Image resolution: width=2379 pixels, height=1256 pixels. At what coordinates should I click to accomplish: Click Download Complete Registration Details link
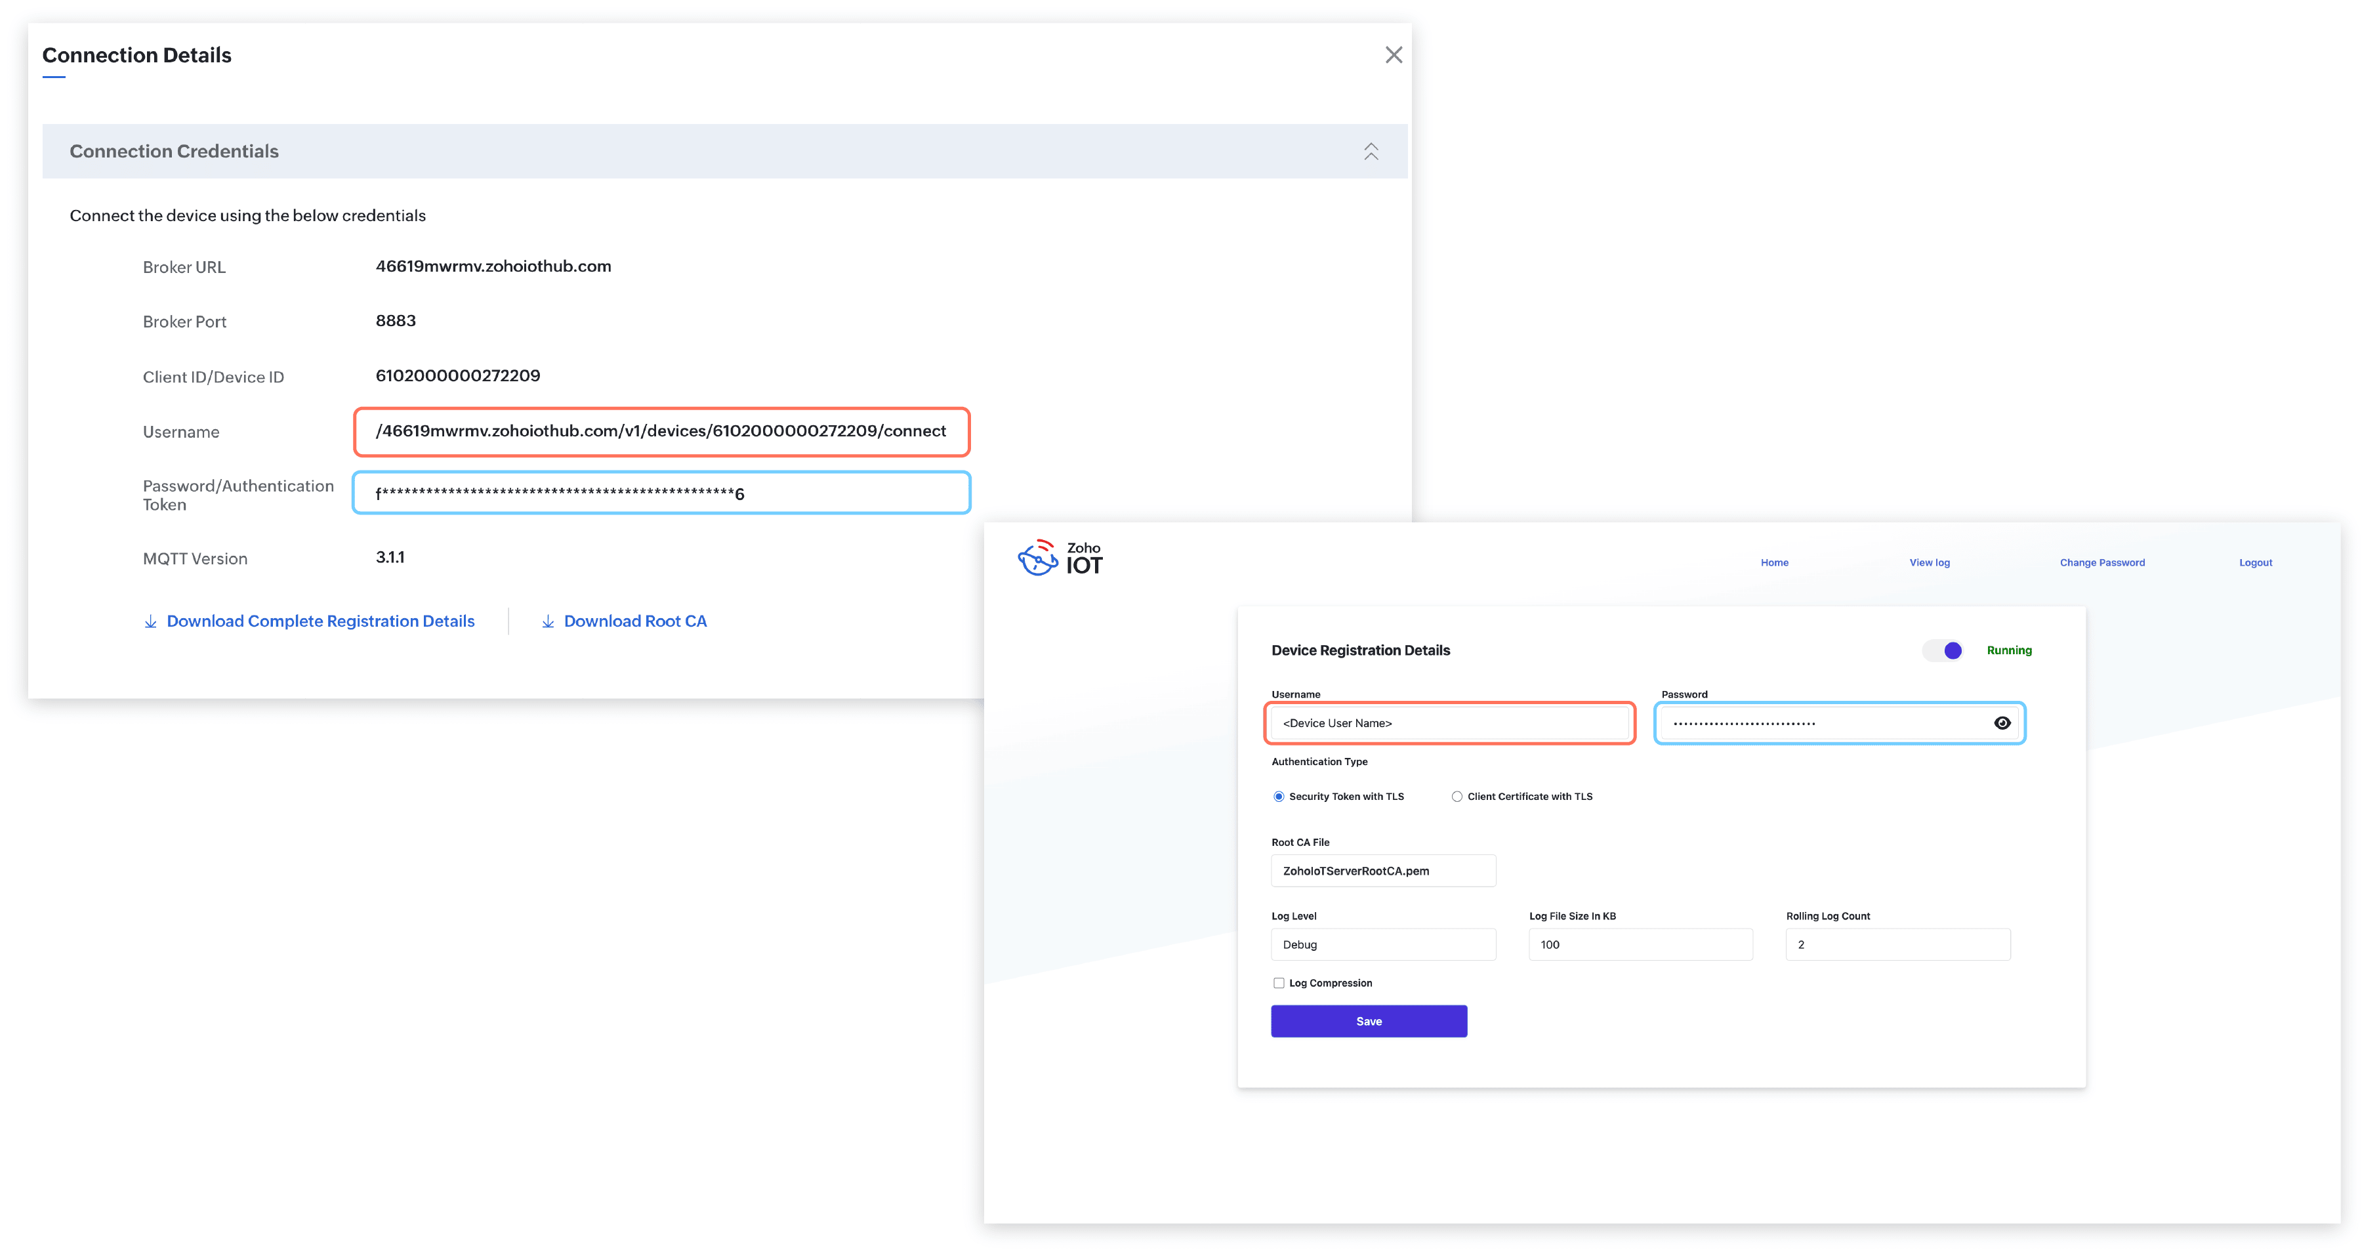(x=320, y=621)
